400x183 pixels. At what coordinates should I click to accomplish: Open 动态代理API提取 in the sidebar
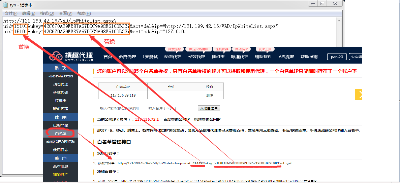point(60,142)
